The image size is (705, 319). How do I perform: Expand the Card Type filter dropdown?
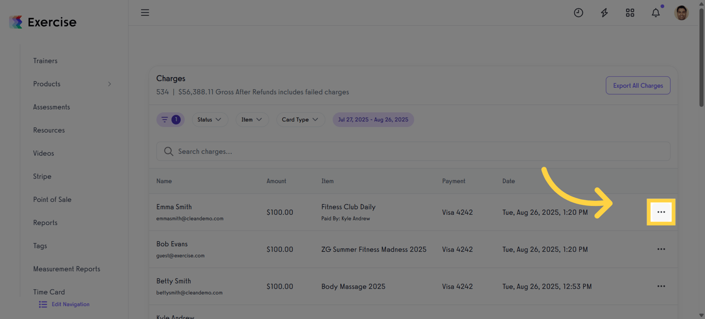click(x=300, y=120)
